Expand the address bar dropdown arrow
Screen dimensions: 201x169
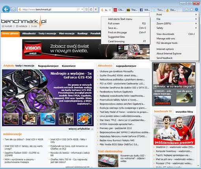[82, 9]
